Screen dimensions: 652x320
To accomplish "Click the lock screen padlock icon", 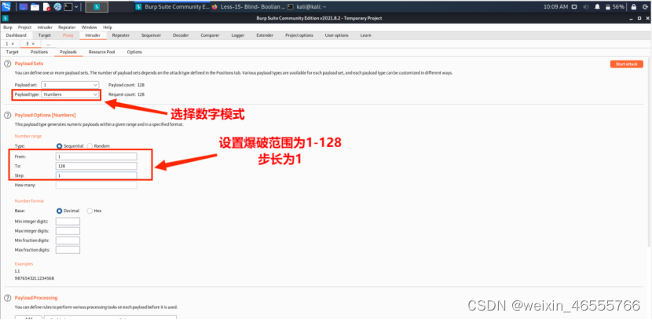I will point(634,6).
